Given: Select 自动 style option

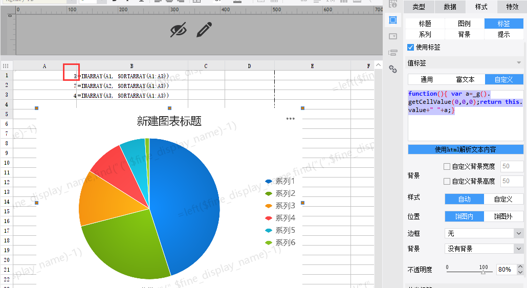Looking at the screenshot, I should [x=464, y=199].
